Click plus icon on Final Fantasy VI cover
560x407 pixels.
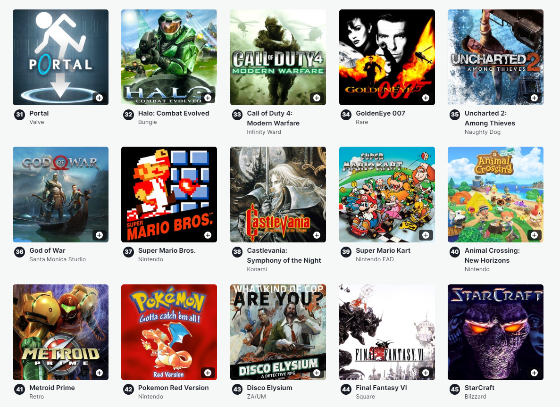[x=426, y=373]
